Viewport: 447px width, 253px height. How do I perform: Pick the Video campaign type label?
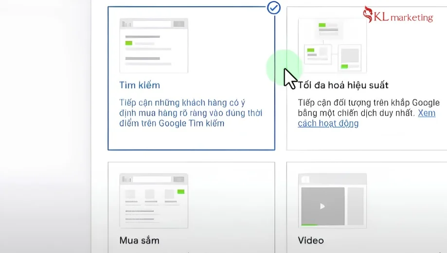[x=311, y=240]
